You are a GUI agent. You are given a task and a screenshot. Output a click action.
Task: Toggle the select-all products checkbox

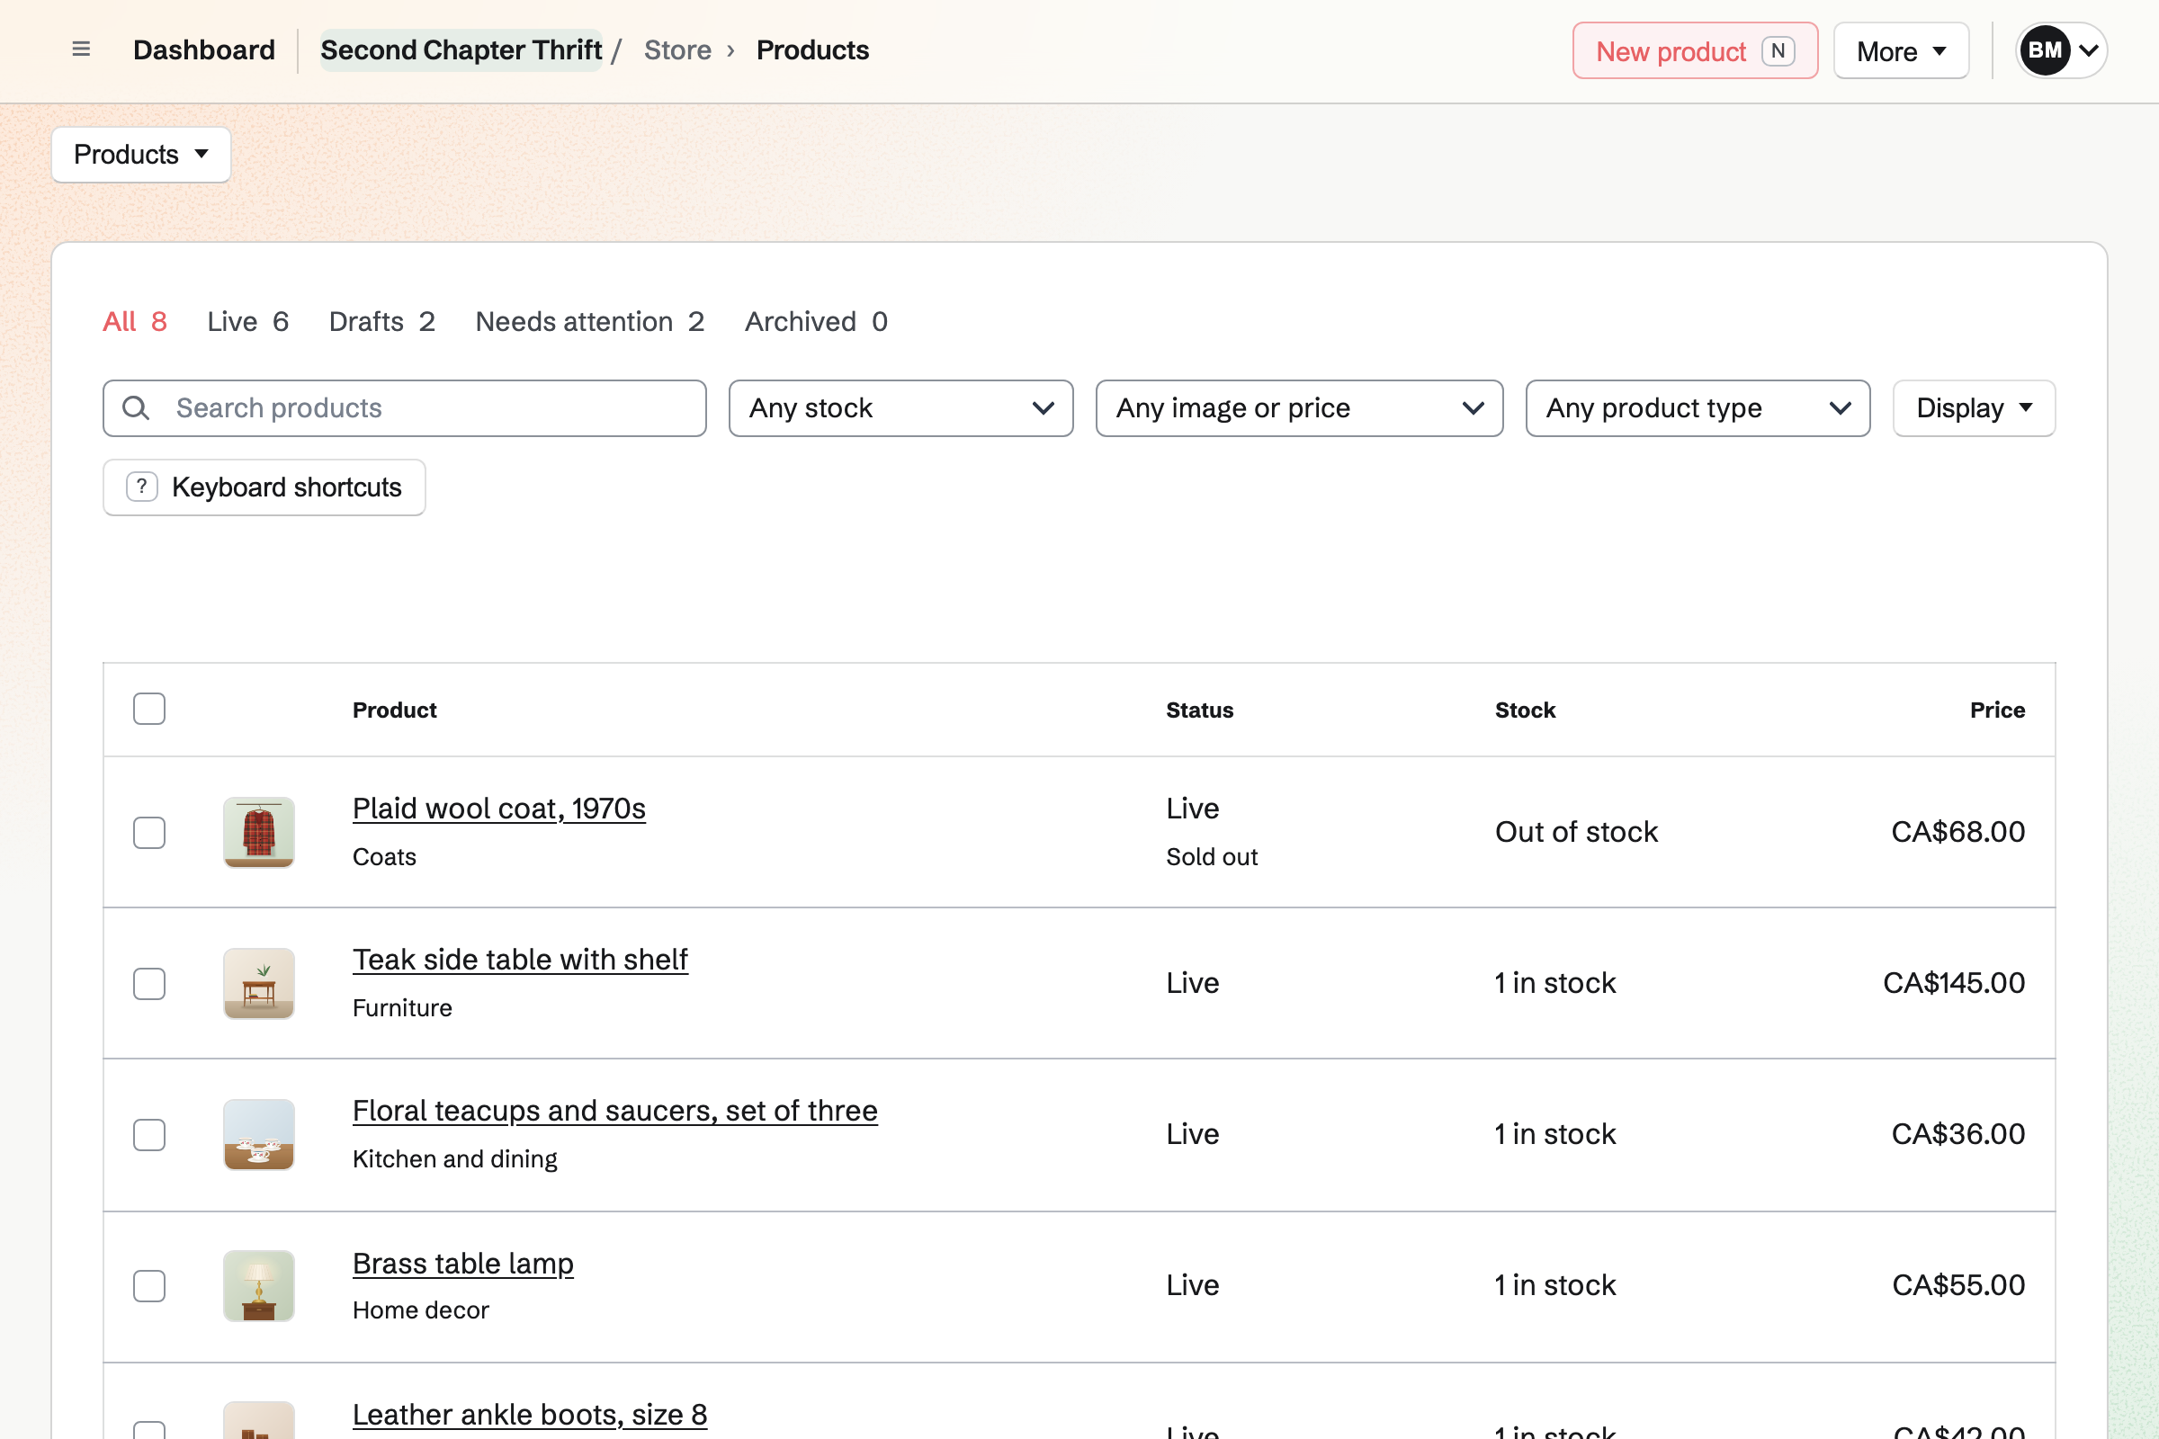(148, 710)
